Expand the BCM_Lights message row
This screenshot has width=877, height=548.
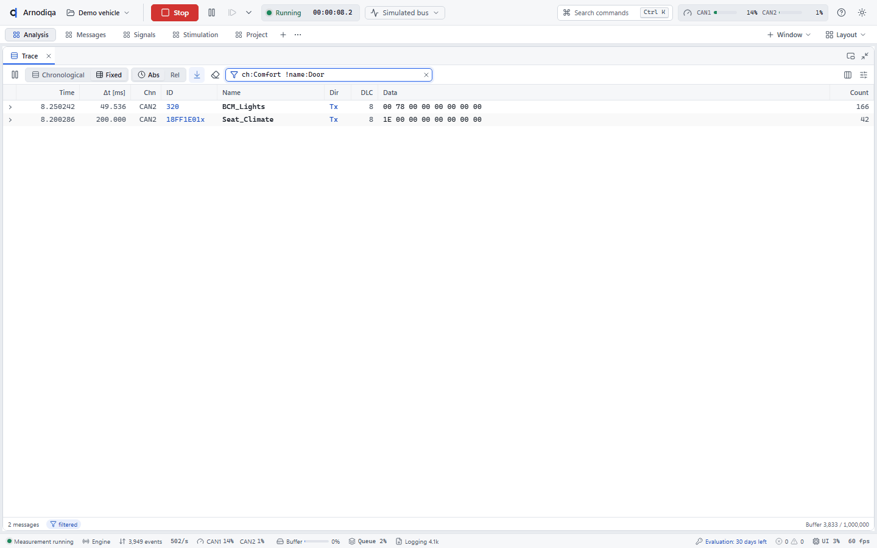pos(10,107)
